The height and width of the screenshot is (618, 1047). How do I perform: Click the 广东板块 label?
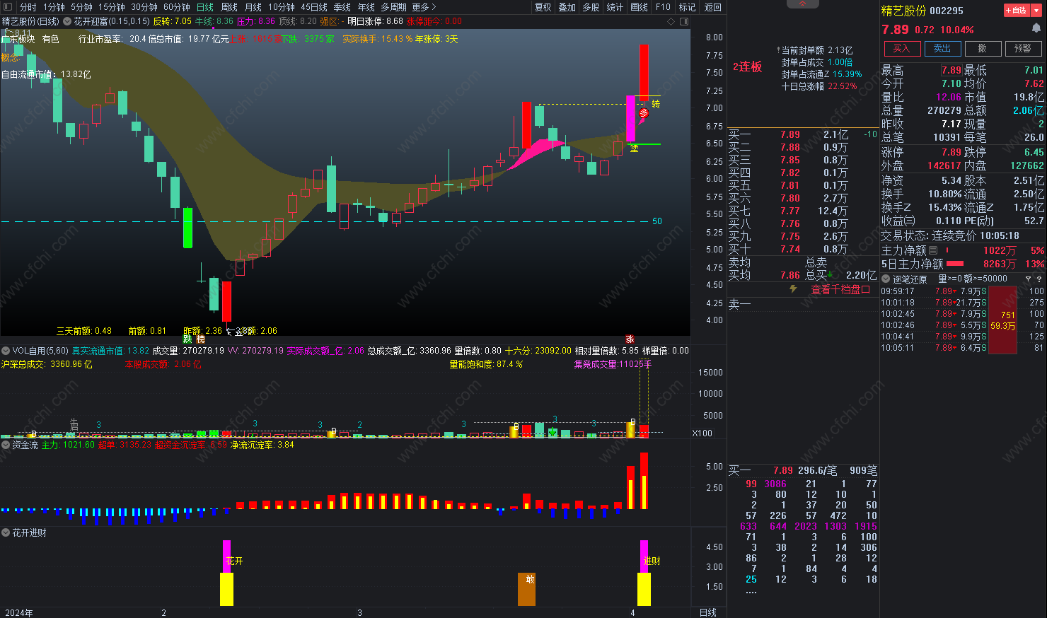coord(18,39)
